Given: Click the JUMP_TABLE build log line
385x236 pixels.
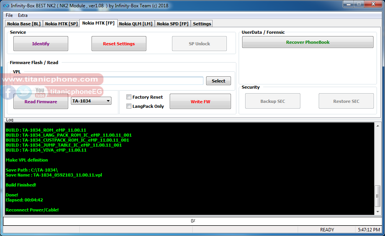Looking at the screenshot, I should pos(64,145).
